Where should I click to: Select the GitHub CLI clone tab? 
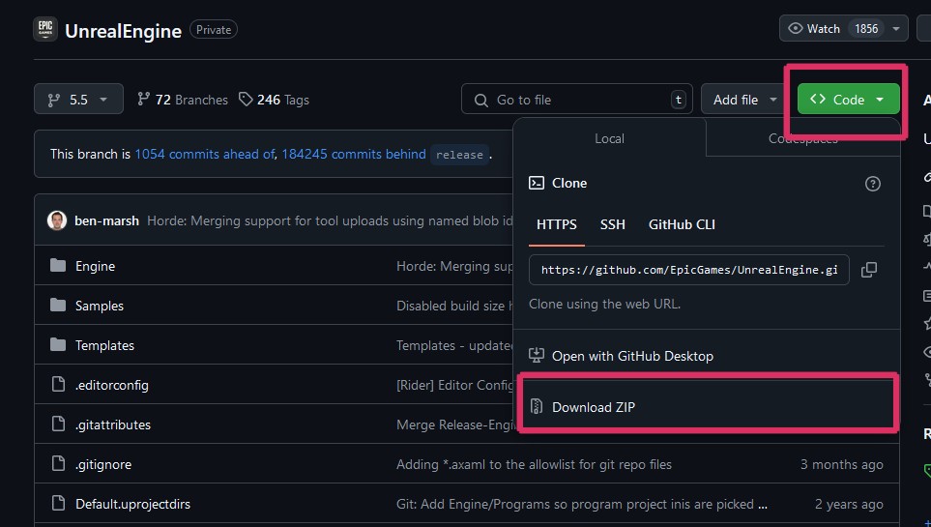point(682,224)
